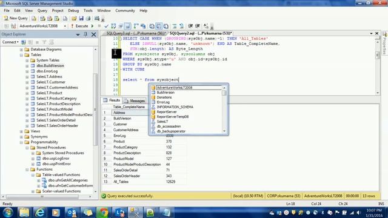This screenshot has width=388, height=218.
Task: Open the Connect dropdown in Object Explorer
Action: point(10,42)
